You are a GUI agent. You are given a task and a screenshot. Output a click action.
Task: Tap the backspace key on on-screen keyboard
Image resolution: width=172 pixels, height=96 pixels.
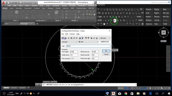141,9
